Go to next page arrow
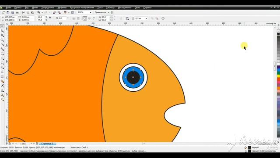Screen dimensions: 280x158 [x=31, y=144]
